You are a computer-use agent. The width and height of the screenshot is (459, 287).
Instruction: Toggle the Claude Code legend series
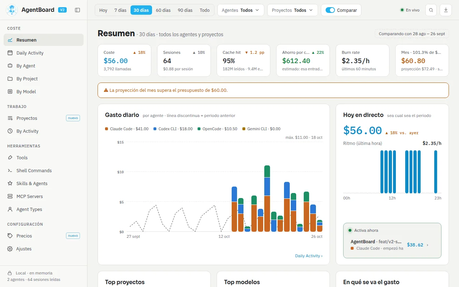point(127,129)
